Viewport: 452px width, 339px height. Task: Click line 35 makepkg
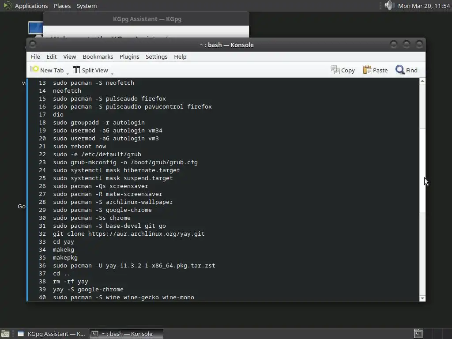[x=65, y=258]
